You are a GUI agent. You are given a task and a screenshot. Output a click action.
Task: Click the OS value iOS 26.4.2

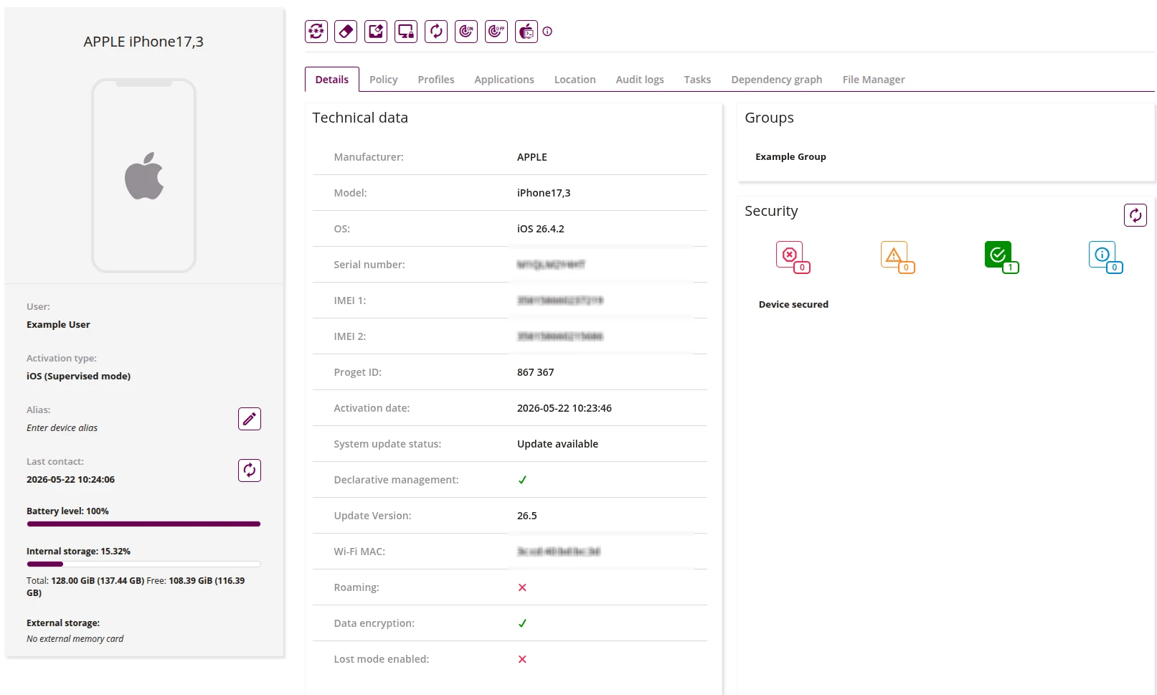(x=541, y=229)
